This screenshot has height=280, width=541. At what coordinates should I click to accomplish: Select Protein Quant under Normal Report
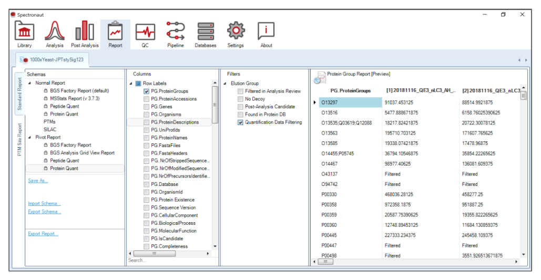click(64, 114)
